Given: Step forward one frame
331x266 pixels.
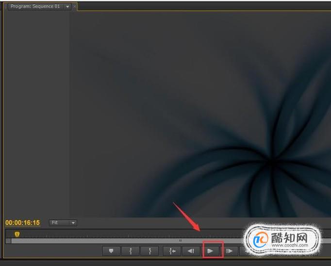Looking at the screenshot, I should (230, 251).
